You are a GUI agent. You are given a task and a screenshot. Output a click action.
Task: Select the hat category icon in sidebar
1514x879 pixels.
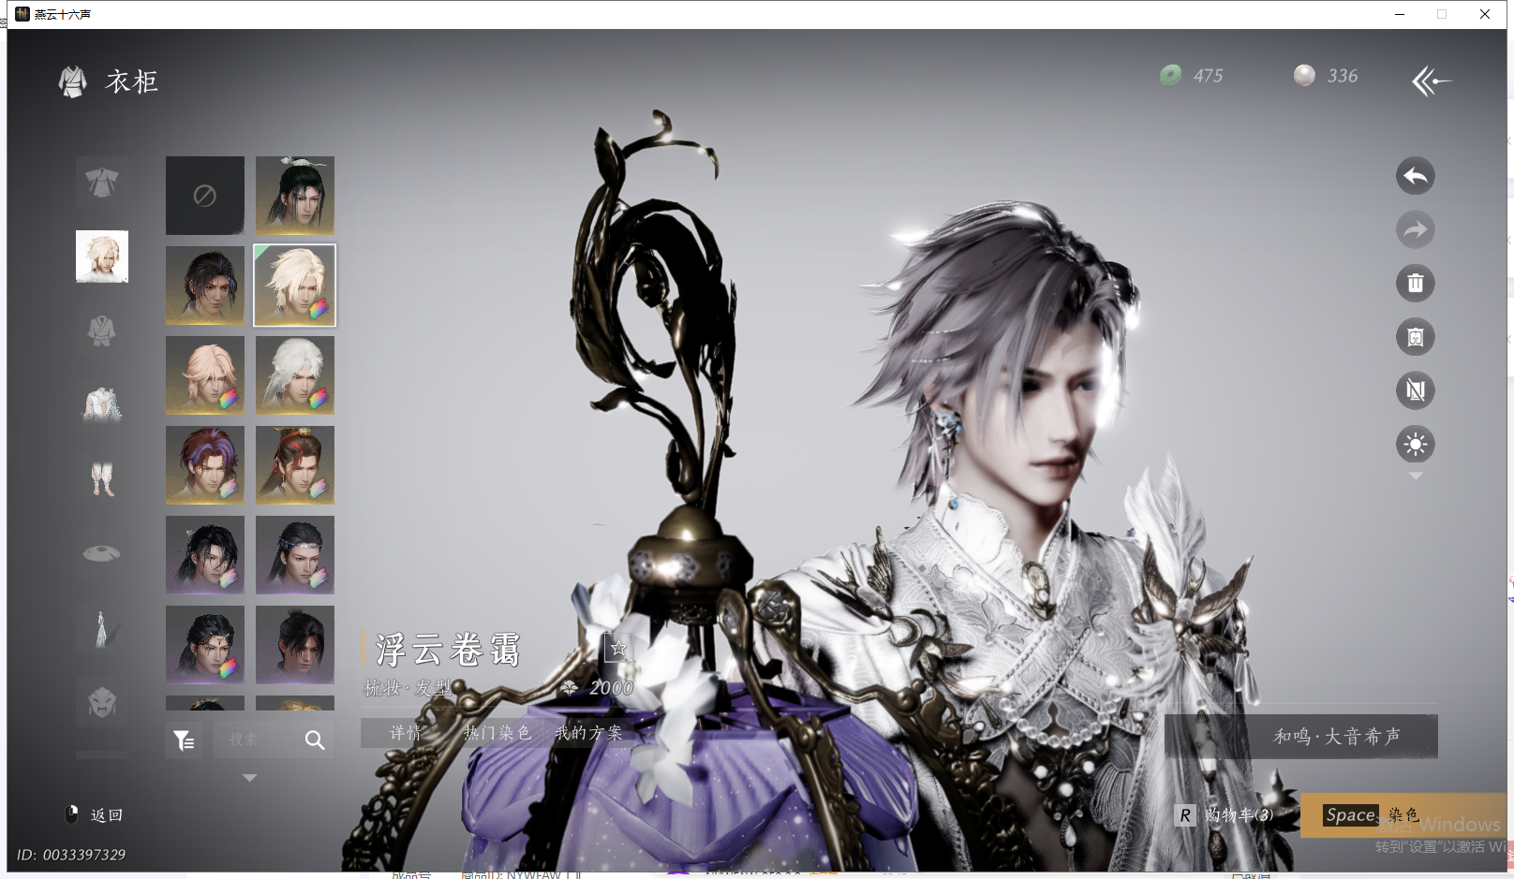pos(102,553)
